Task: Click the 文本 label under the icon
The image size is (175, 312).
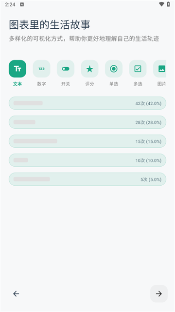Action: coord(17,84)
